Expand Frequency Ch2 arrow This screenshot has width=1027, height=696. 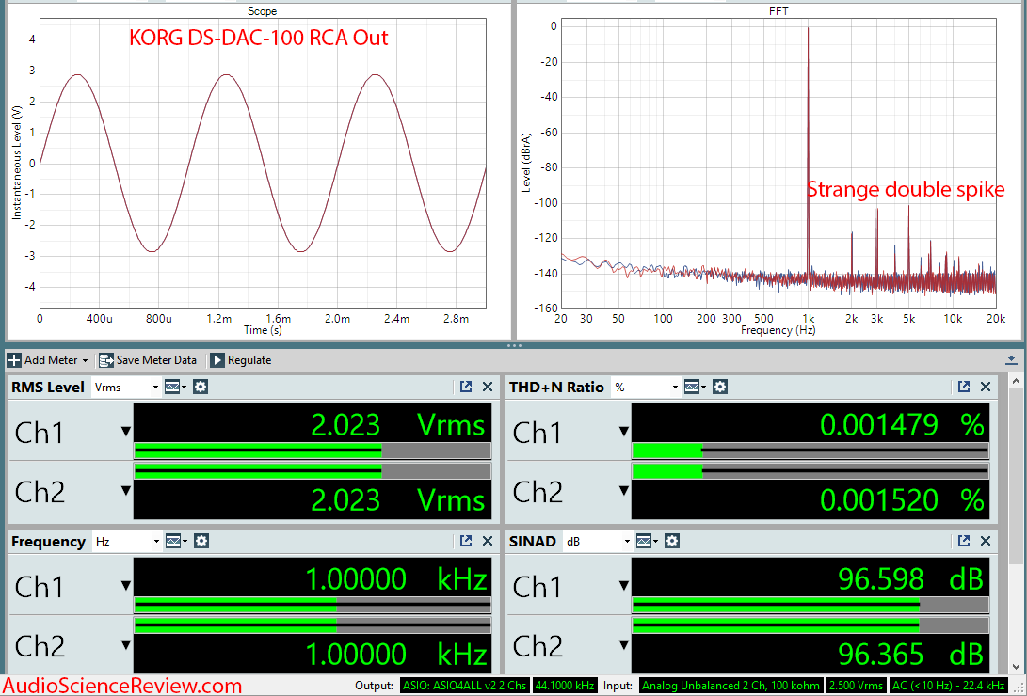point(126,644)
